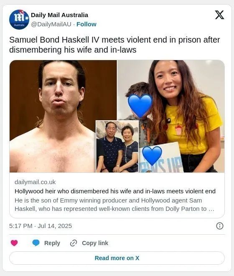Open the 5:17 PM Jul 14, 2025 timestamp

(41, 226)
